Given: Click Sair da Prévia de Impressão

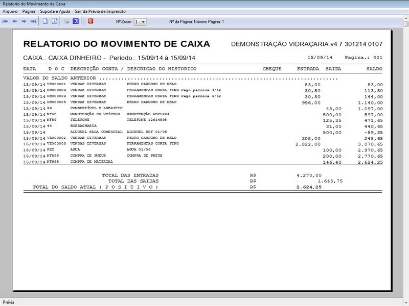Looking at the screenshot, I should coord(100,11).
